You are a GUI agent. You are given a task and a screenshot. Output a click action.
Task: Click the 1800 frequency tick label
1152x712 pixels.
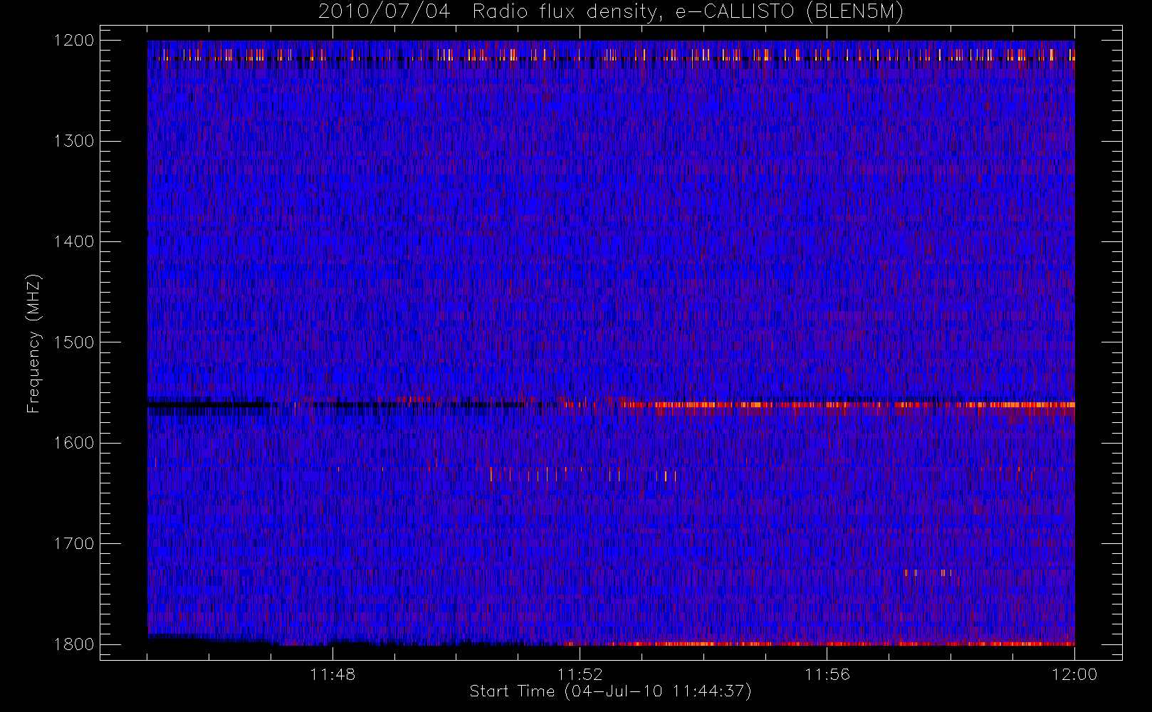pos(74,644)
